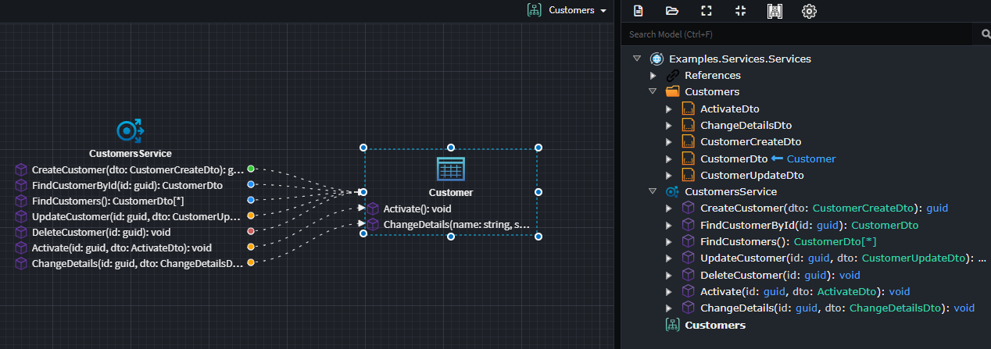Click the ChangeDetailsDto icon in tree
The width and height of the screenshot is (991, 349).
pyautogui.click(x=688, y=125)
